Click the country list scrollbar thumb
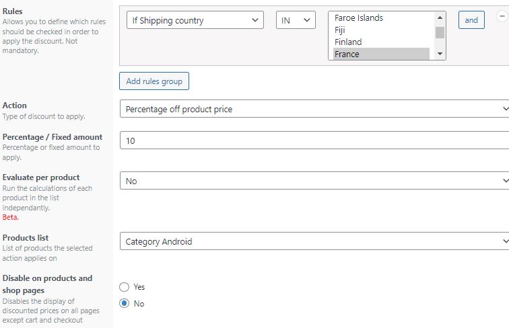This screenshot has width=509, height=328. [440, 32]
